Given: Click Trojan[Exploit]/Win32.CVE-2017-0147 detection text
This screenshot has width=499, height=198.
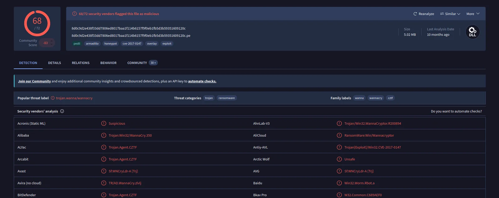Looking at the screenshot, I should tap(373, 147).
